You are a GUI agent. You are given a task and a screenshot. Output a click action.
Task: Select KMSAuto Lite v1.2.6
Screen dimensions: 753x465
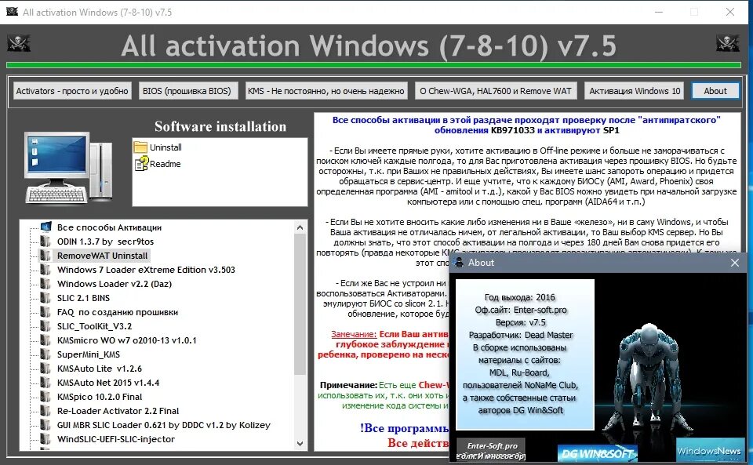pyautogui.click(x=100, y=369)
